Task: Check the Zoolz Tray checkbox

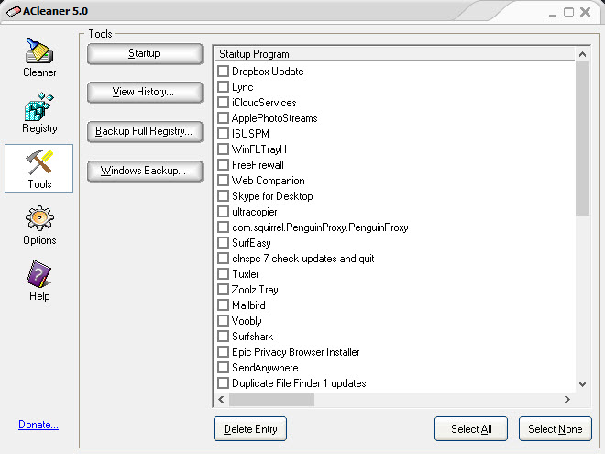Action: (223, 289)
